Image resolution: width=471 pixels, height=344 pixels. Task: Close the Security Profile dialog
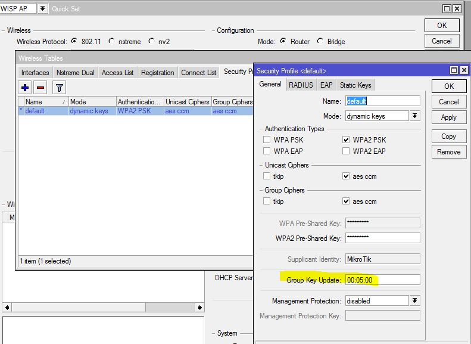(464, 70)
